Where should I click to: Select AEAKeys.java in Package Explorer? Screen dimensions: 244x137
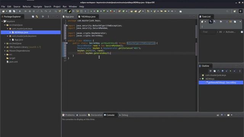coord(30,32)
